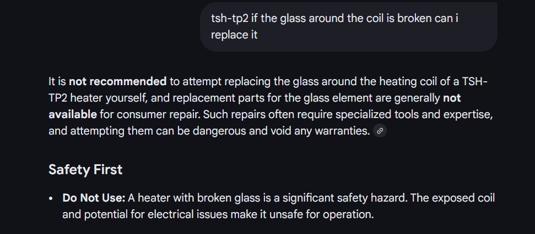Click the bold "Do Not Use:" label
The image size is (535, 234).
point(94,198)
